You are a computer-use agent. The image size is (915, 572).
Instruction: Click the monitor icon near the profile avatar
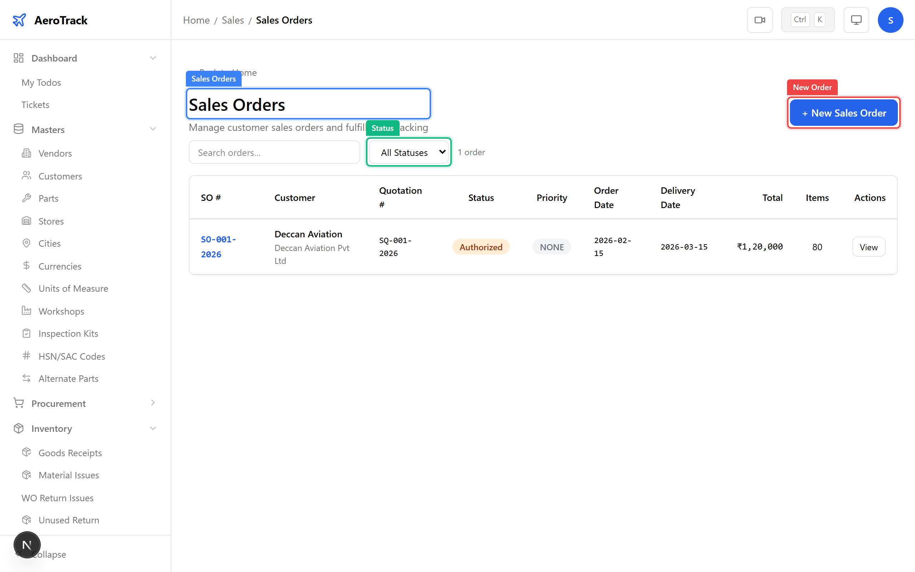(x=856, y=20)
